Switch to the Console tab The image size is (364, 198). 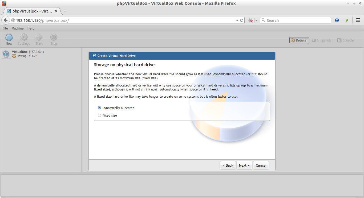346,40
